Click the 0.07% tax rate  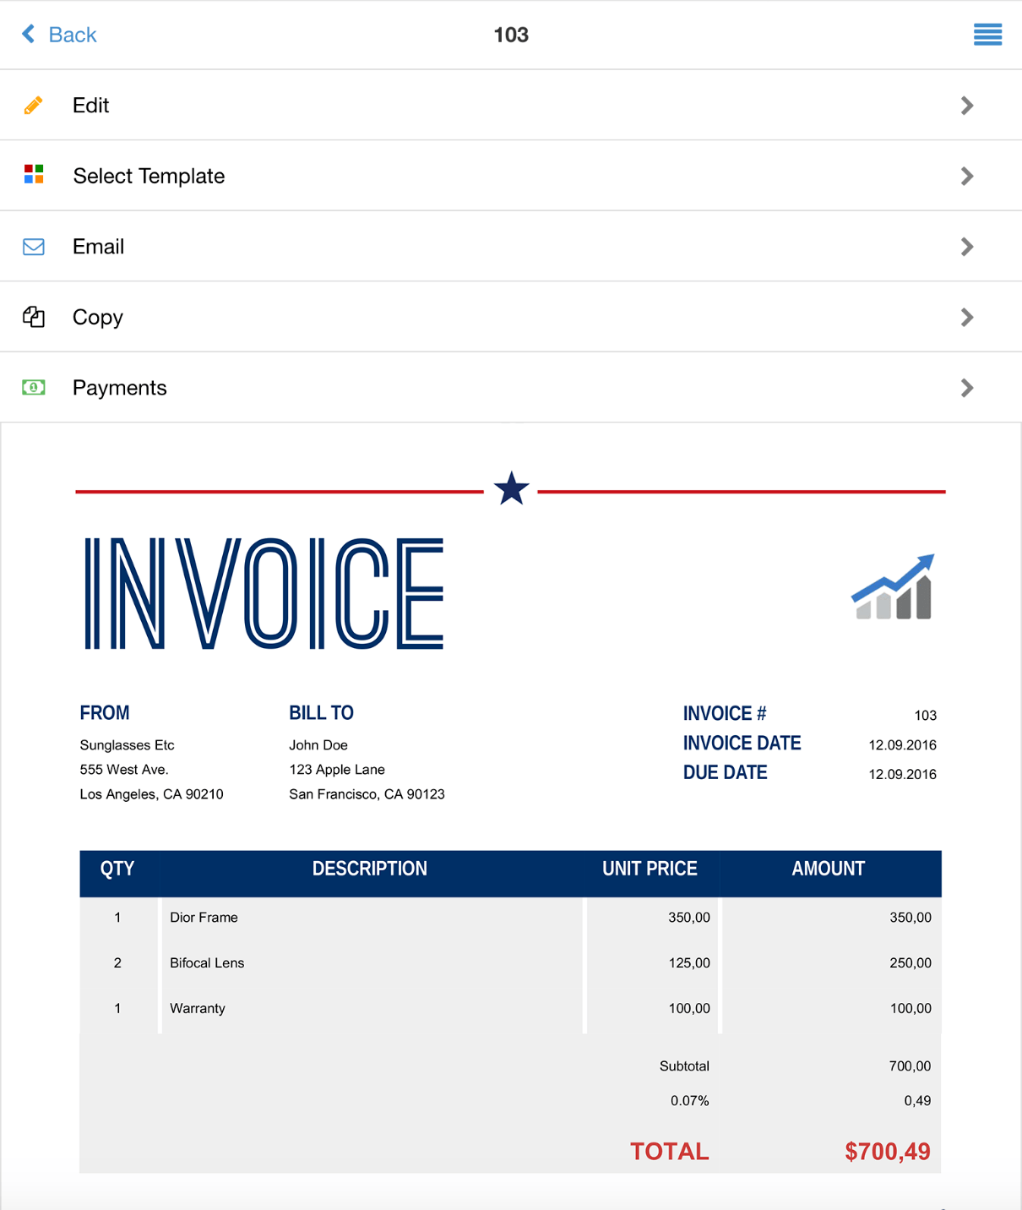click(689, 1100)
